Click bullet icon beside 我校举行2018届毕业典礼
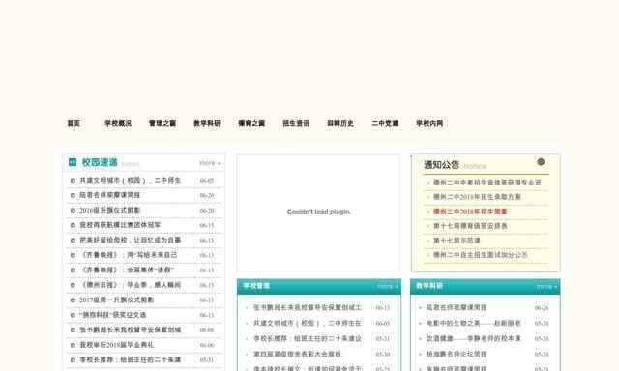Viewport: 619px width, 371px height. (x=73, y=345)
